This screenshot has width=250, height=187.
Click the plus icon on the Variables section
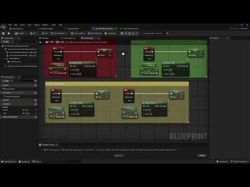click(x=35, y=104)
